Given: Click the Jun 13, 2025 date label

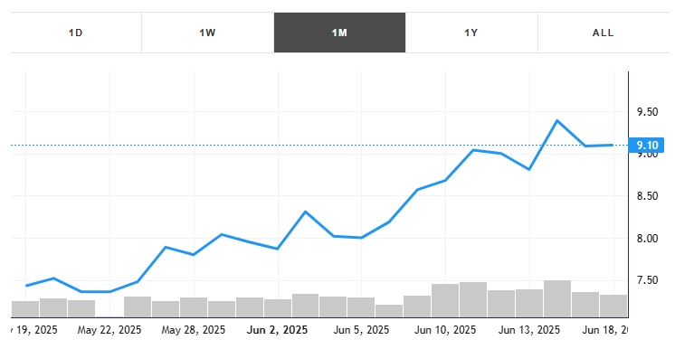Looking at the screenshot, I should click(529, 330).
